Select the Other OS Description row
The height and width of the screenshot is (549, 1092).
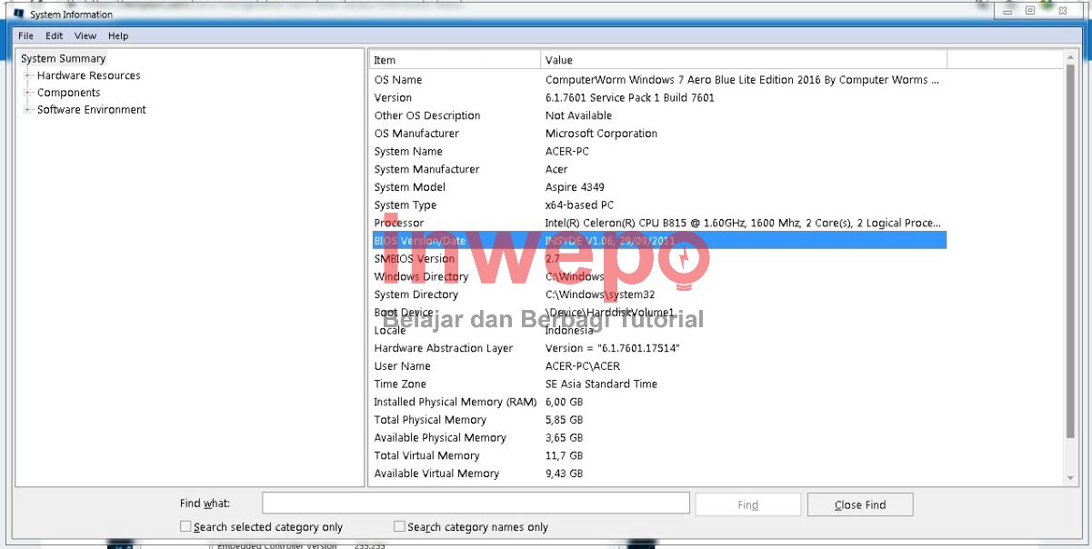click(658, 115)
